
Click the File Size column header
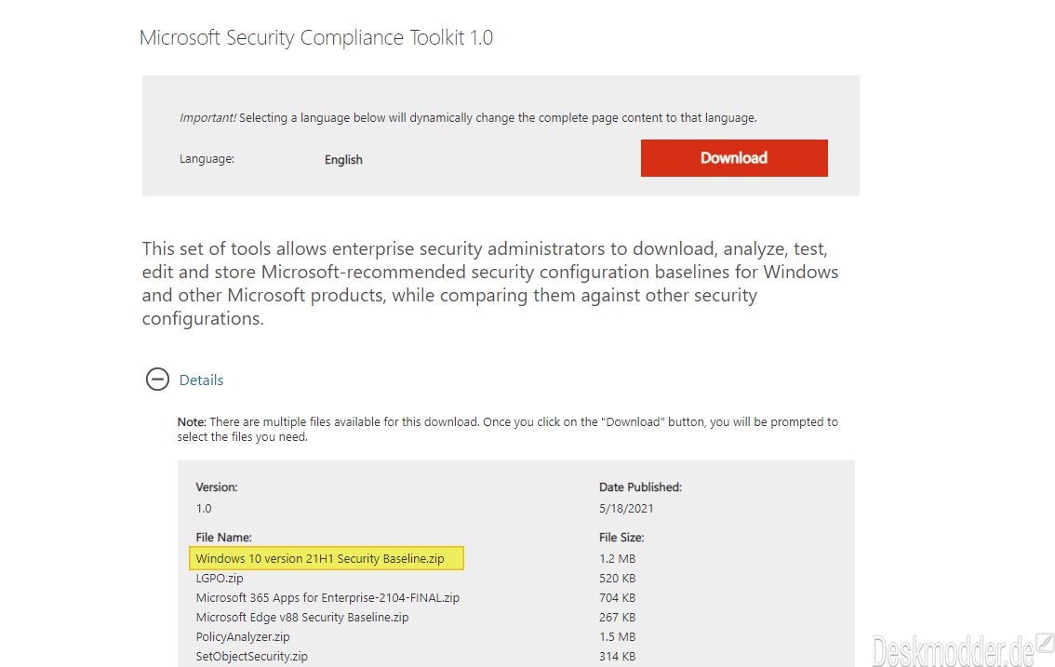pos(621,538)
